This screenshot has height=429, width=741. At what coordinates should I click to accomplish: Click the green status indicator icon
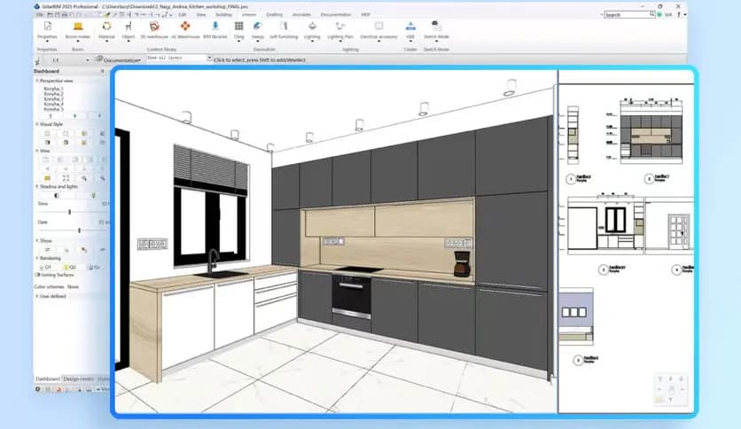coord(659,15)
